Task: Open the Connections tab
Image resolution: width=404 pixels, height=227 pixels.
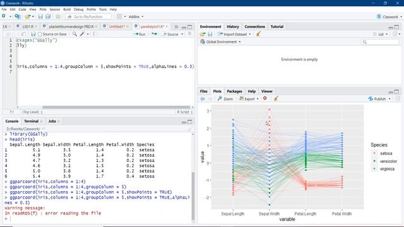Action: (x=254, y=26)
